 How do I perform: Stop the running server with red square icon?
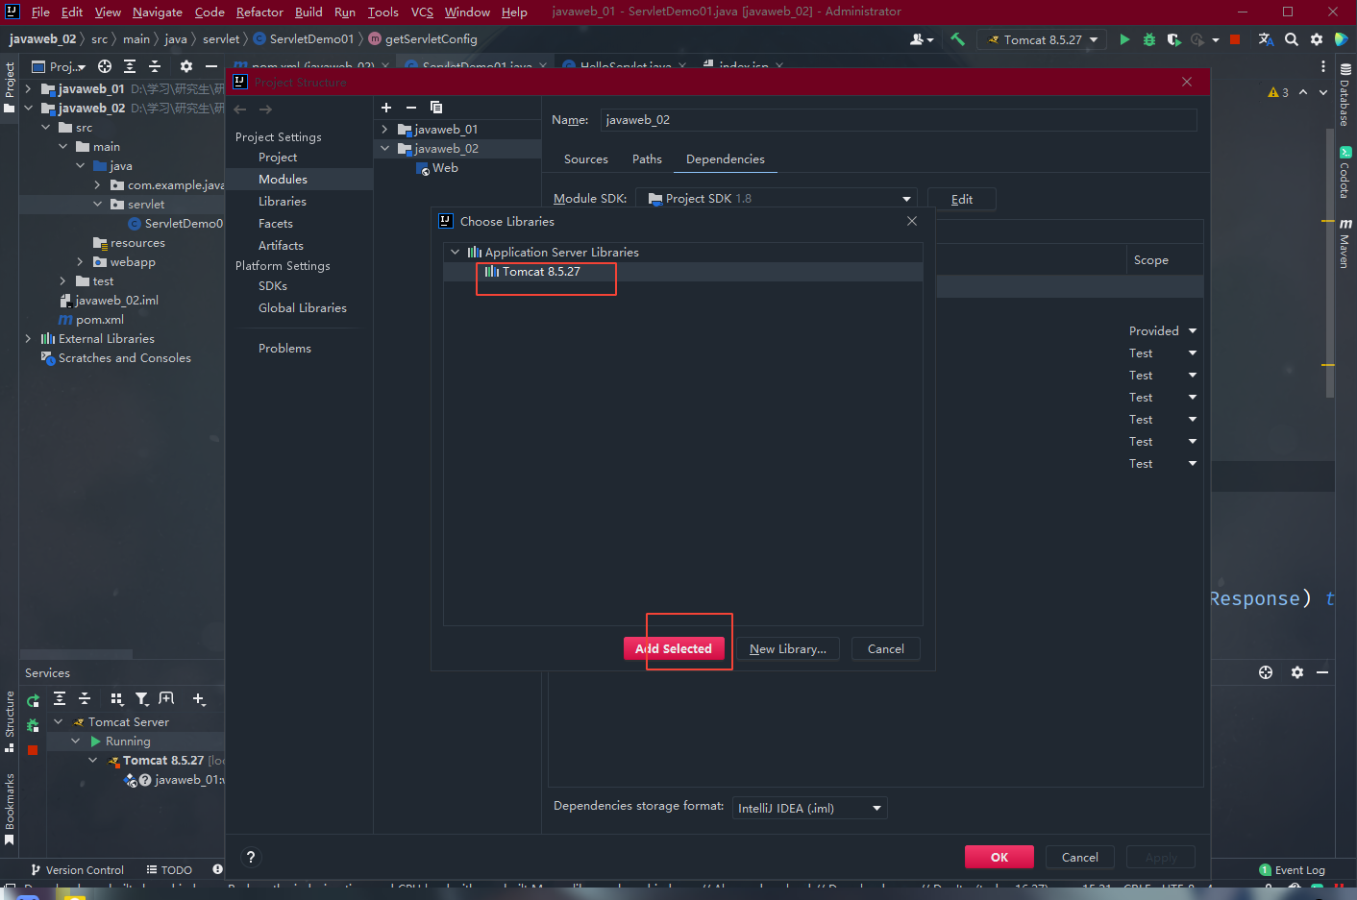click(1235, 39)
